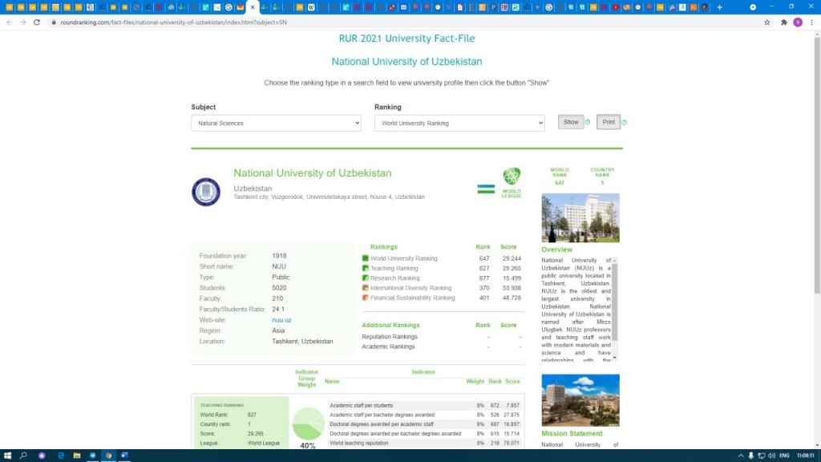Click the Research Ranking square icon
The image size is (821, 462).
coord(365,278)
